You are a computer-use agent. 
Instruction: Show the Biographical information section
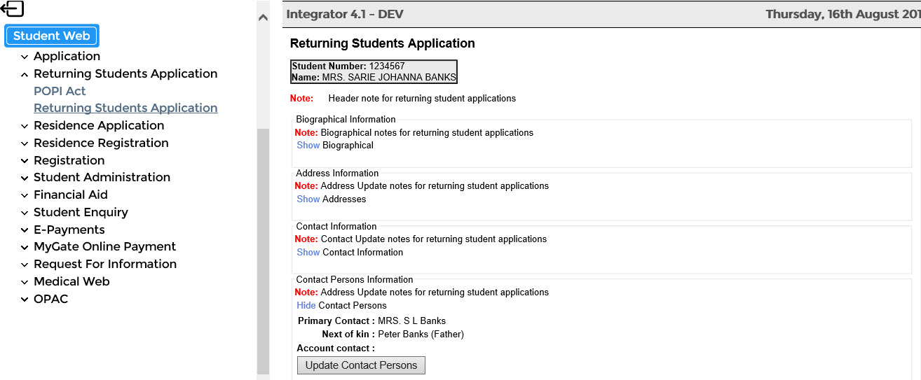(308, 146)
